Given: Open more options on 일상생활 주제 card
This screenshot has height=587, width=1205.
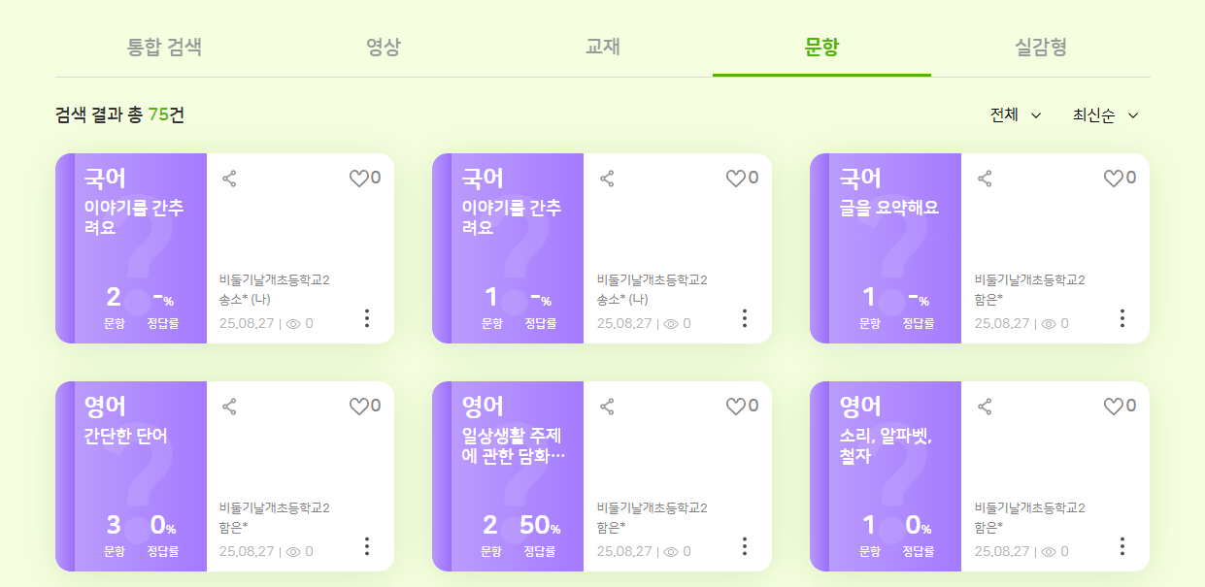Looking at the screenshot, I should (745, 546).
